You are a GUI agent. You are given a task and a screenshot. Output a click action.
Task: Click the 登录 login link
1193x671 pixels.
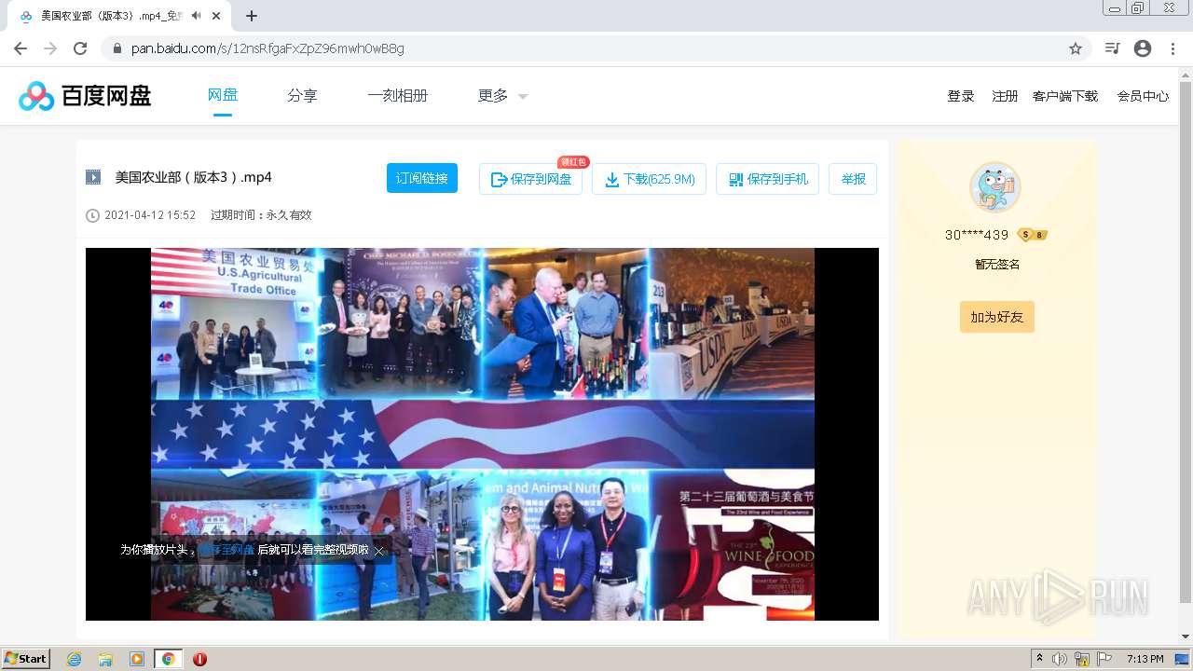[961, 96]
